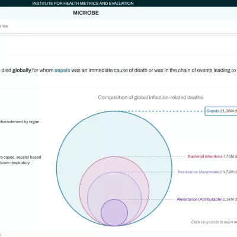Image resolution: width=237 pixels, height=237 pixels.
Task: Click the "lower respiratory" description text
Action: [15, 163]
